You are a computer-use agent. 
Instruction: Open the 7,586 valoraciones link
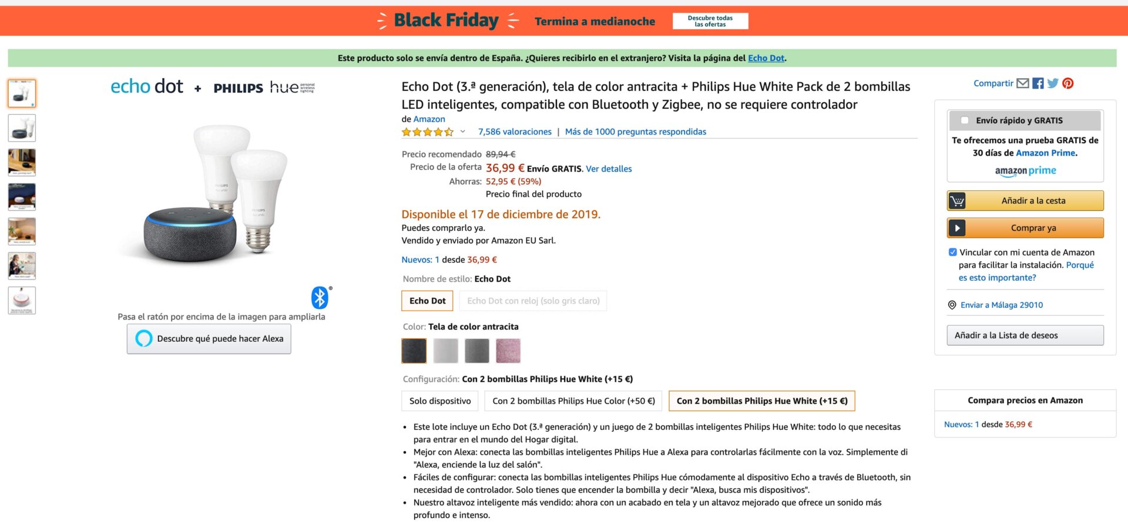click(x=515, y=132)
